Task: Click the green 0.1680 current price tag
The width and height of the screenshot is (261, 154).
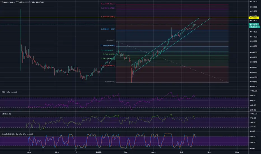Action: click(x=254, y=24)
